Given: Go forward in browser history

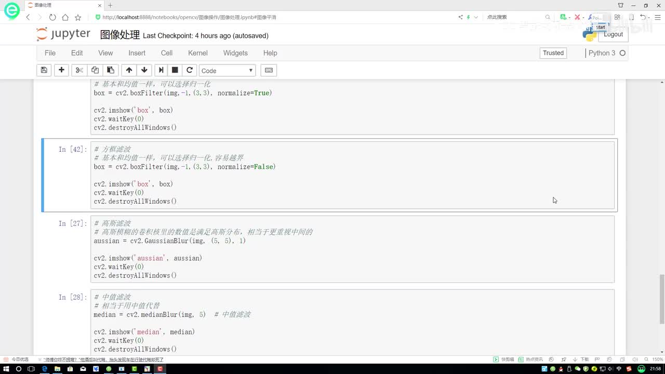Looking at the screenshot, I should point(39,17).
